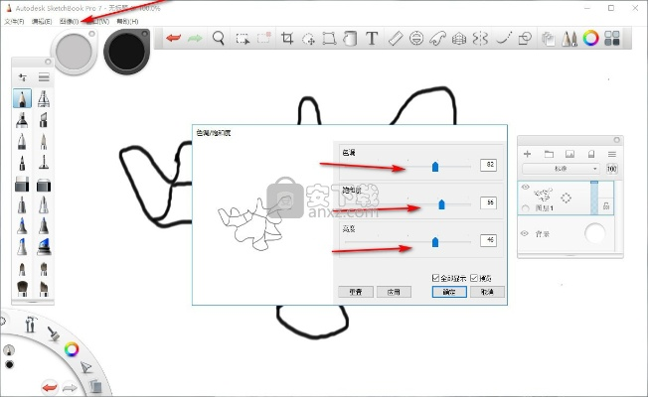Enable the Ruler guide
The image size is (648, 397).
pyautogui.click(x=396, y=39)
